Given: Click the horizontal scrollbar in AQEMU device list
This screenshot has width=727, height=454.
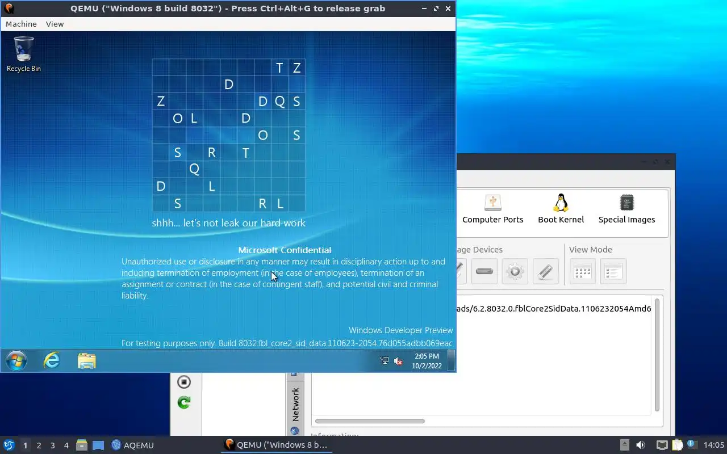Looking at the screenshot, I should pos(370,421).
